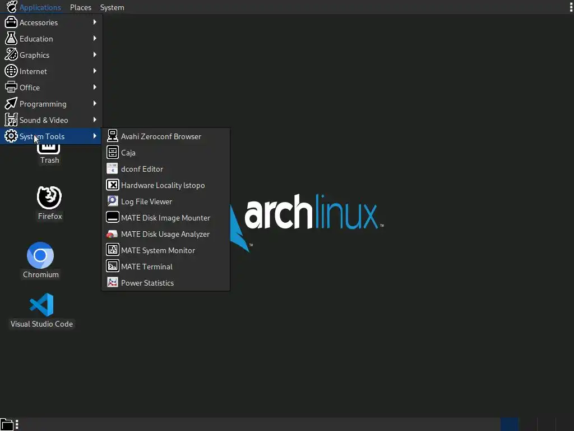Open the System menu
This screenshot has width=574, height=431.
[112, 7]
